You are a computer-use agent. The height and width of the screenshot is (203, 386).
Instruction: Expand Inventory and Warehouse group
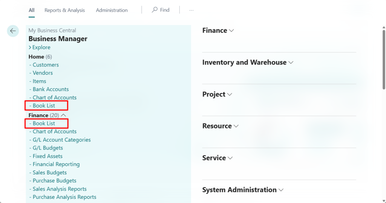pos(291,63)
